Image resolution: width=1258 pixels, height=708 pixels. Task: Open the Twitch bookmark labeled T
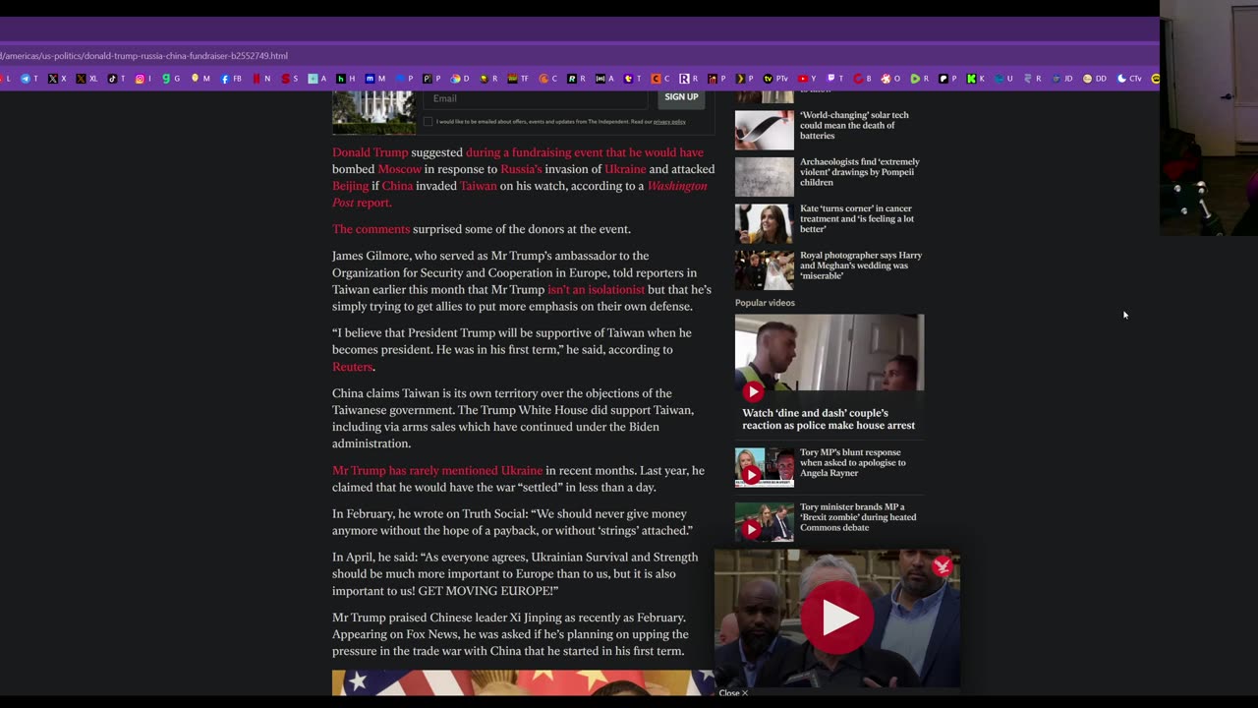click(834, 79)
